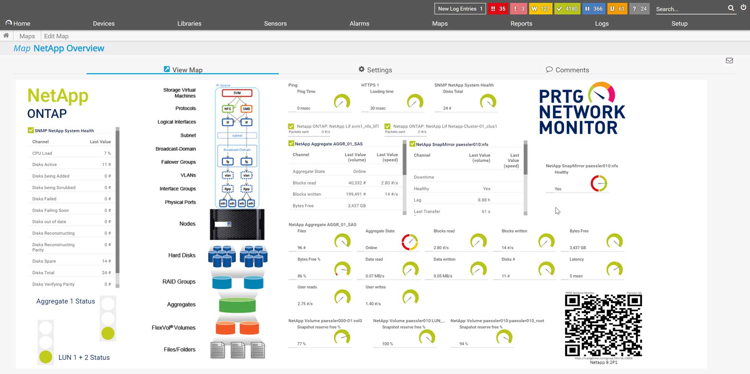Click the Ping Time gauge
750x374 pixels.
[342, 101]
